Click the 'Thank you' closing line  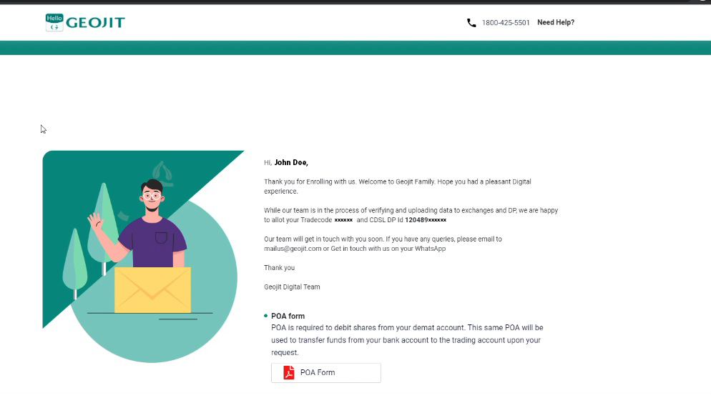pyautogui.click(x=279, y=268)
